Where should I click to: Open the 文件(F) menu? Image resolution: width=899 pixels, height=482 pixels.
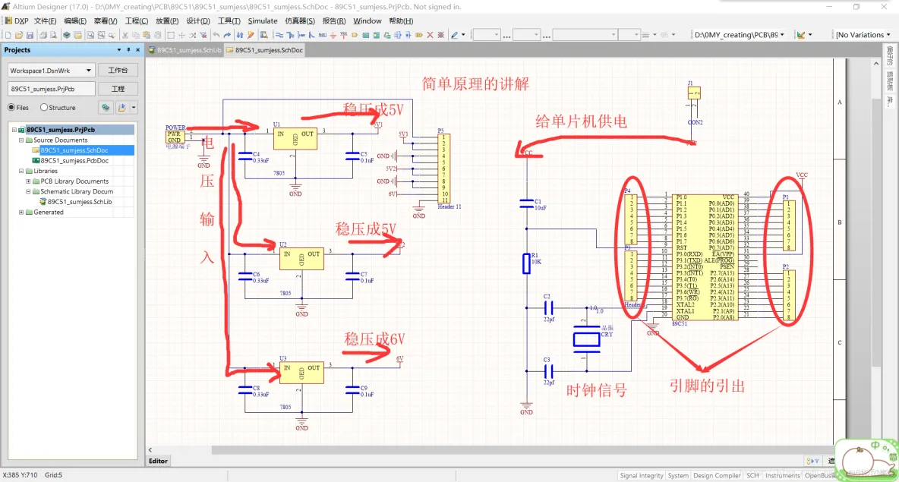tap(46, 20)
